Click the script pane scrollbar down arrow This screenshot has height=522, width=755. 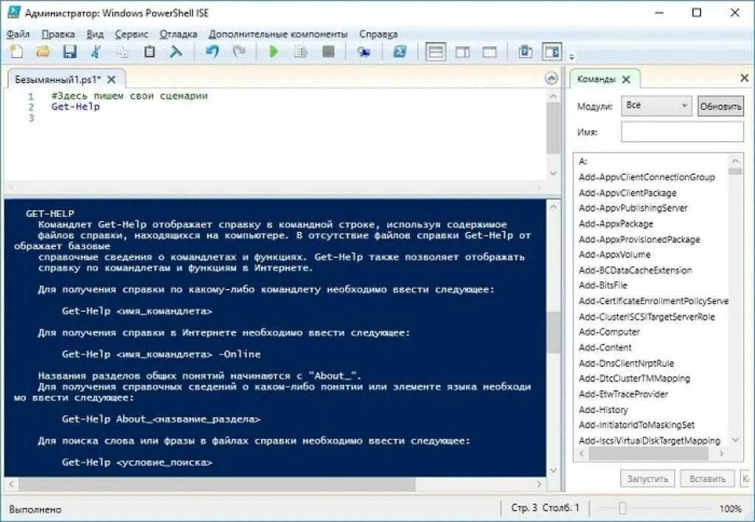[553, 173]
